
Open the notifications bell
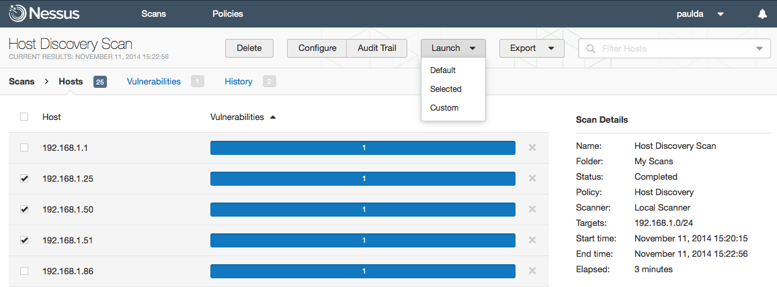(x=762, y=14)
